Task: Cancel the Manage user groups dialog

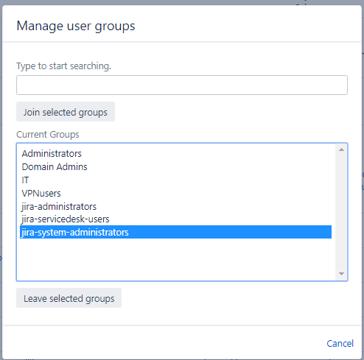Action: pos(340,343)
